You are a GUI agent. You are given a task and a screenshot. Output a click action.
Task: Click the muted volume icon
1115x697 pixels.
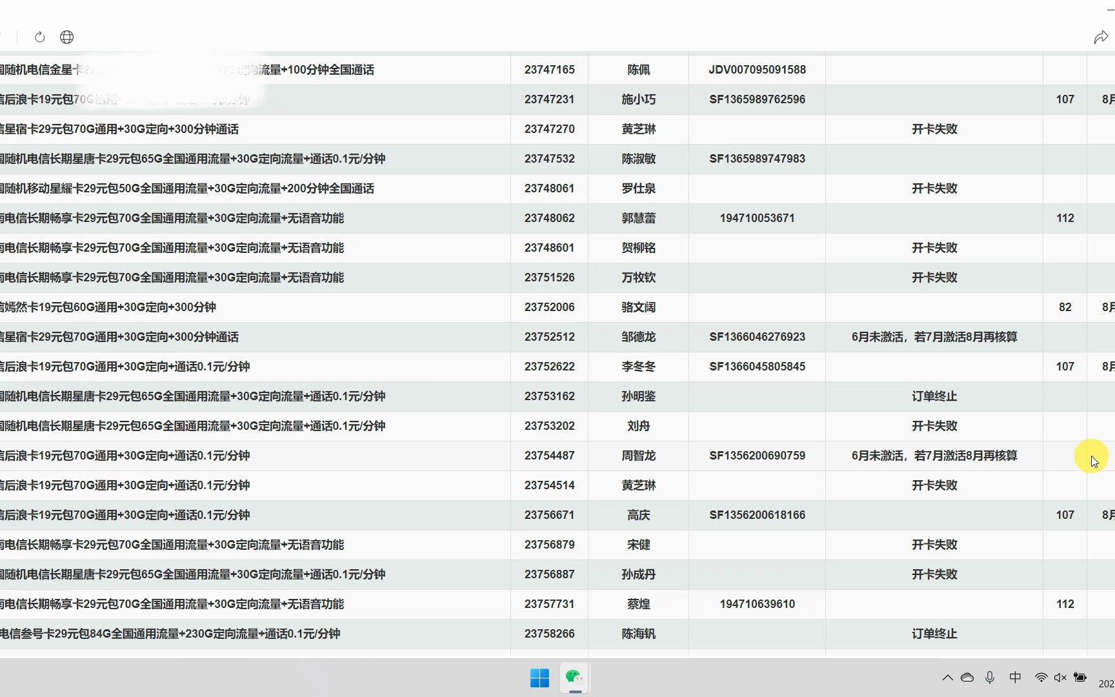(x=1060, y=678)
